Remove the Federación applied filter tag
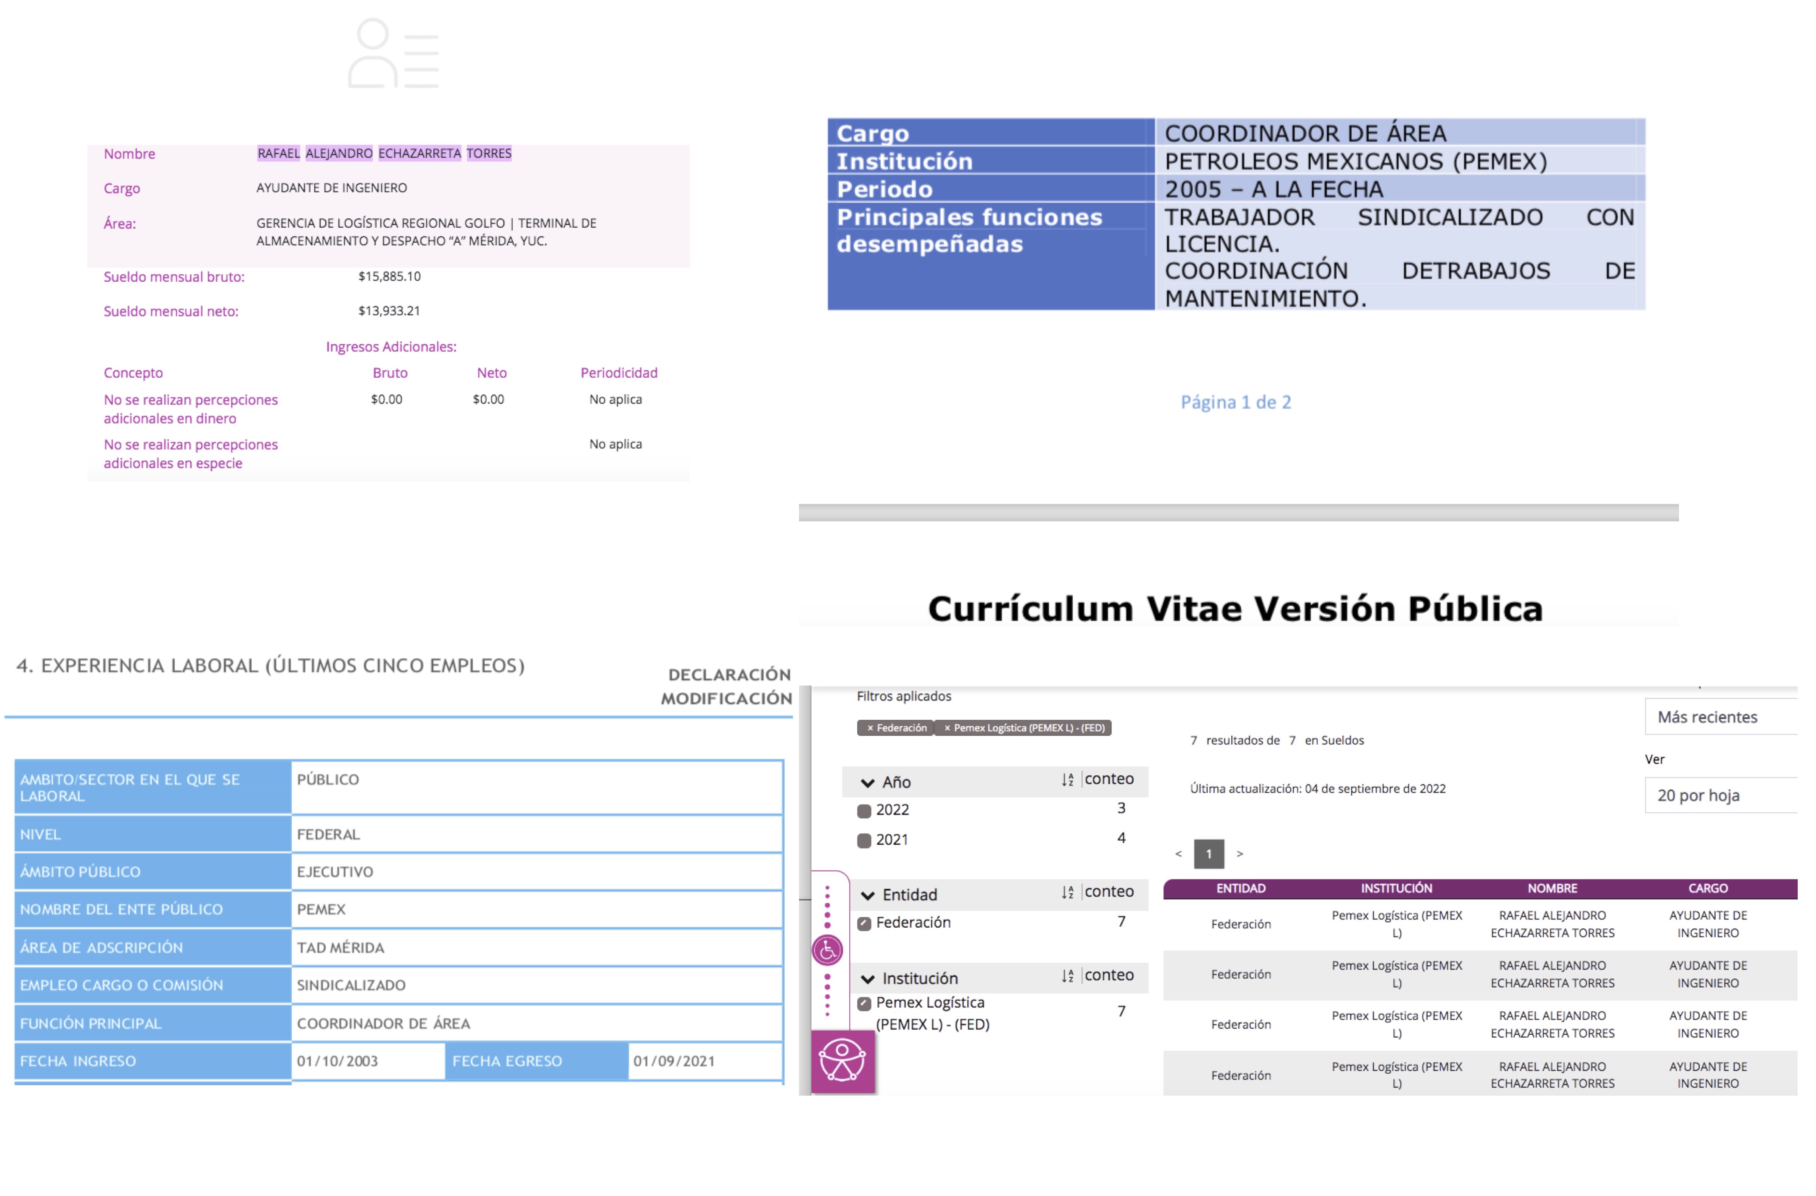The height and width of the screenshot is (1196, 1816). point(870,728)
